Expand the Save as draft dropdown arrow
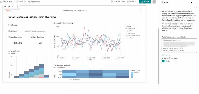This screenshot has height=94, width=199. point(14,2)
